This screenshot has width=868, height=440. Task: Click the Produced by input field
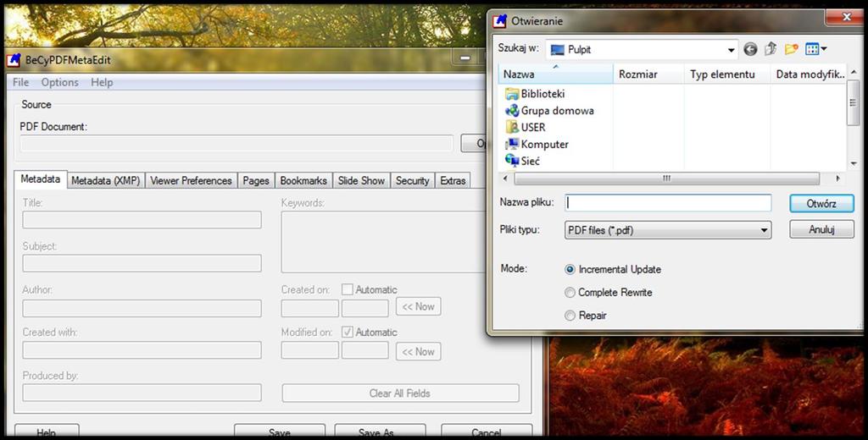(142, 393)
